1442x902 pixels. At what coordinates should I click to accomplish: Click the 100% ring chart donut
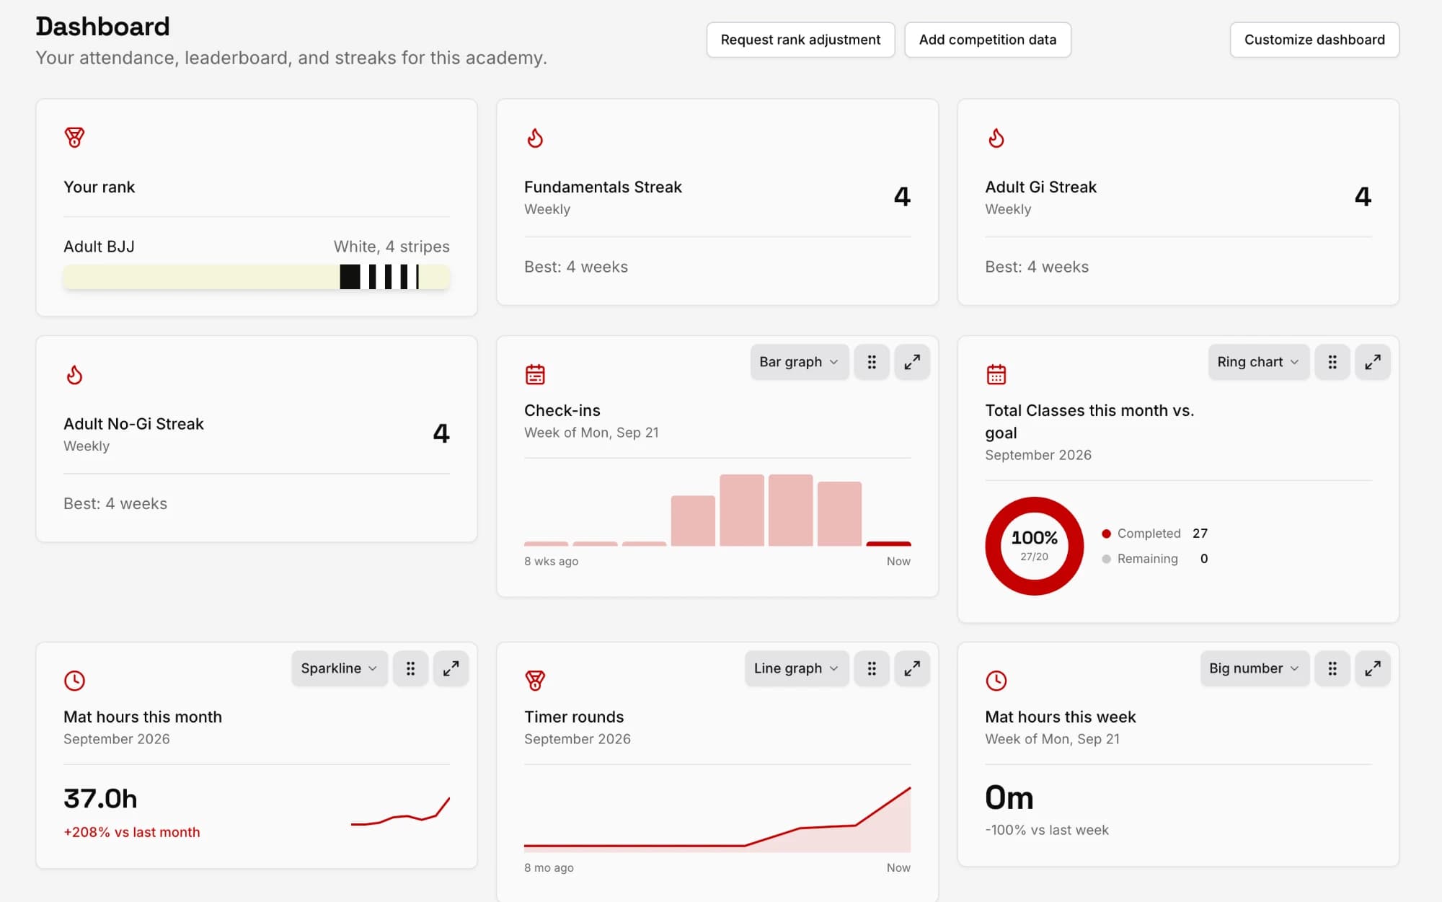point(1034,546)
